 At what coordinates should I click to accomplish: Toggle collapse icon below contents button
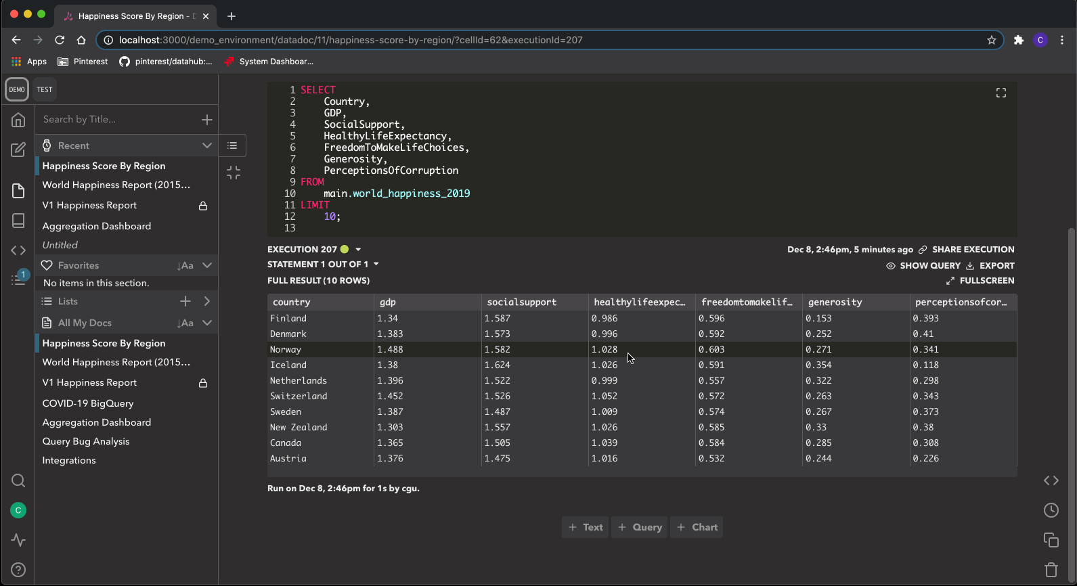(234, 173)
